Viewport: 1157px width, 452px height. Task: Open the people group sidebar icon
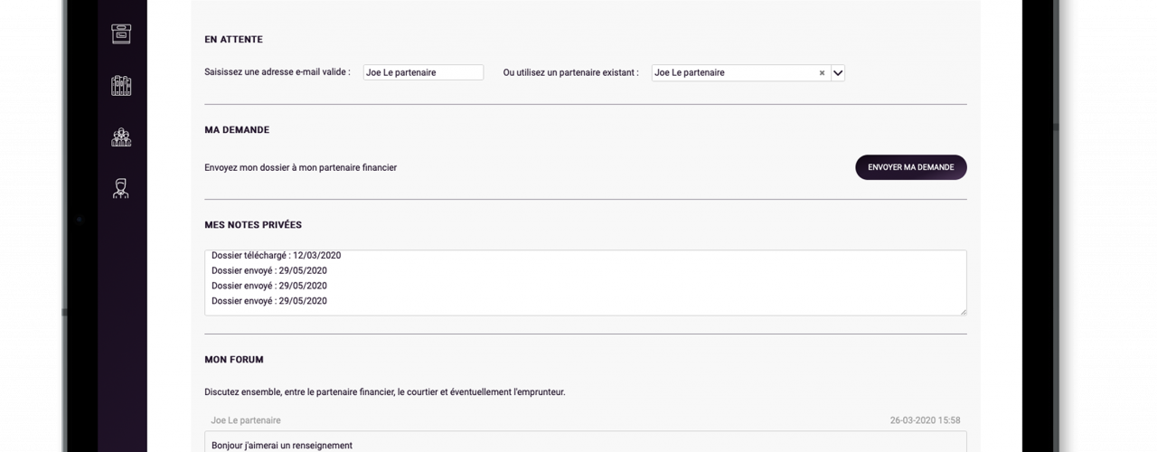coord(121,137)
